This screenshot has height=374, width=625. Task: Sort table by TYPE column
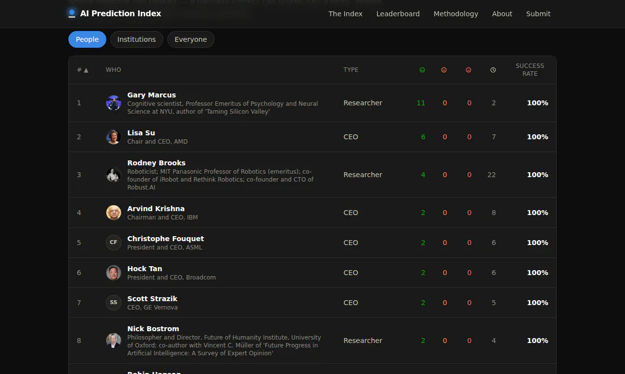[x=351, y=70]
